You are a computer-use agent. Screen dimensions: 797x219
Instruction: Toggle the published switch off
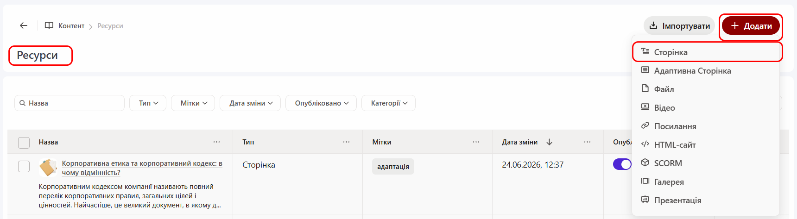click(622, 164)
